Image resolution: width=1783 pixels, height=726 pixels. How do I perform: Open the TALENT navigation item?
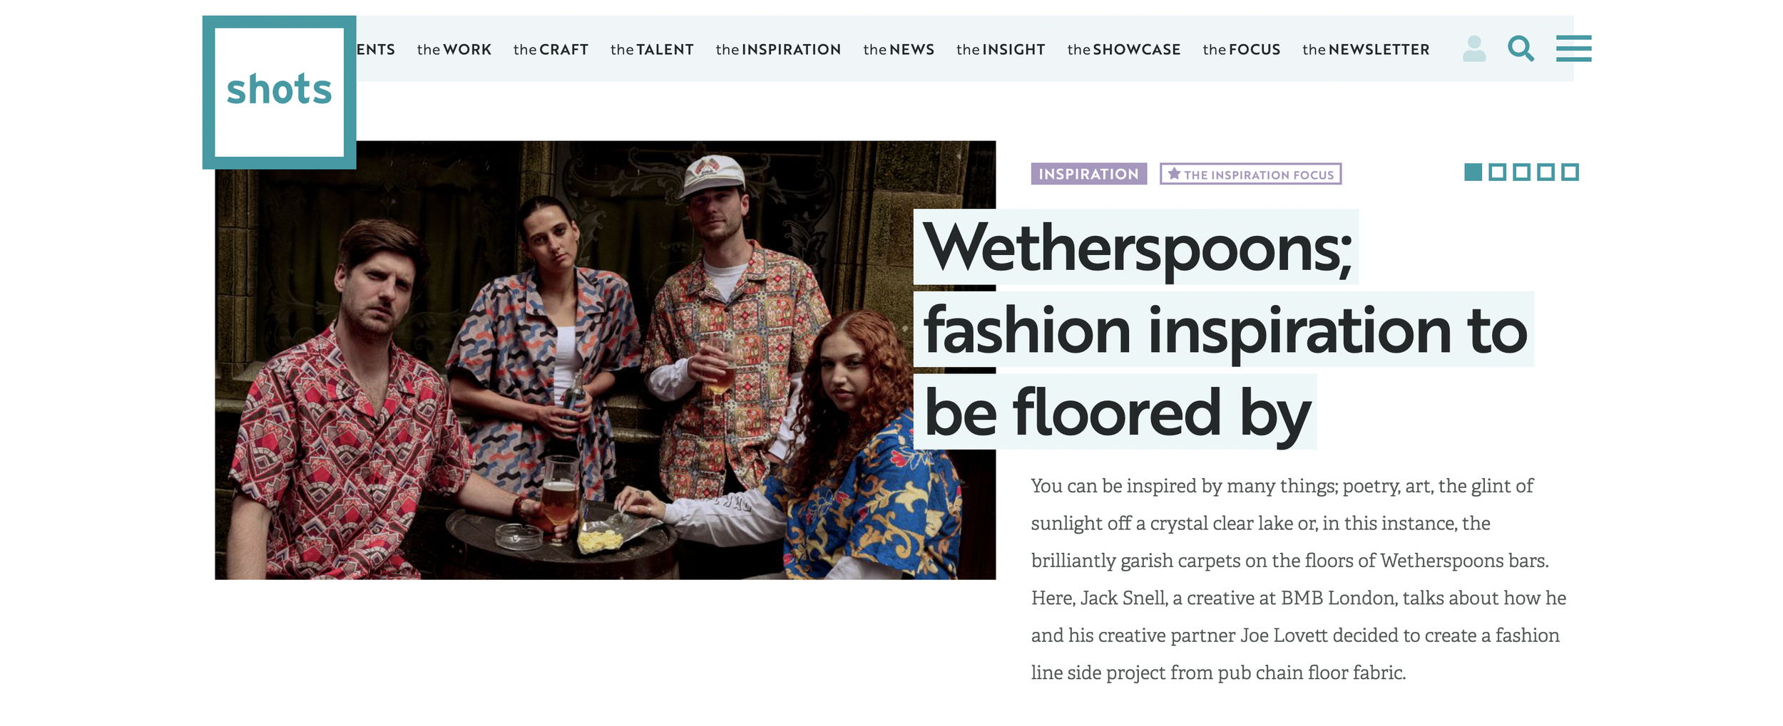click(652, 49)
